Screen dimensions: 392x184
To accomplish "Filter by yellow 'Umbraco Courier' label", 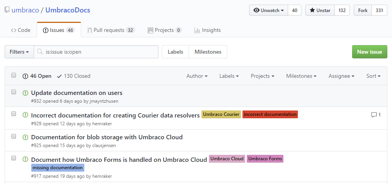I will tap(221, 114).
